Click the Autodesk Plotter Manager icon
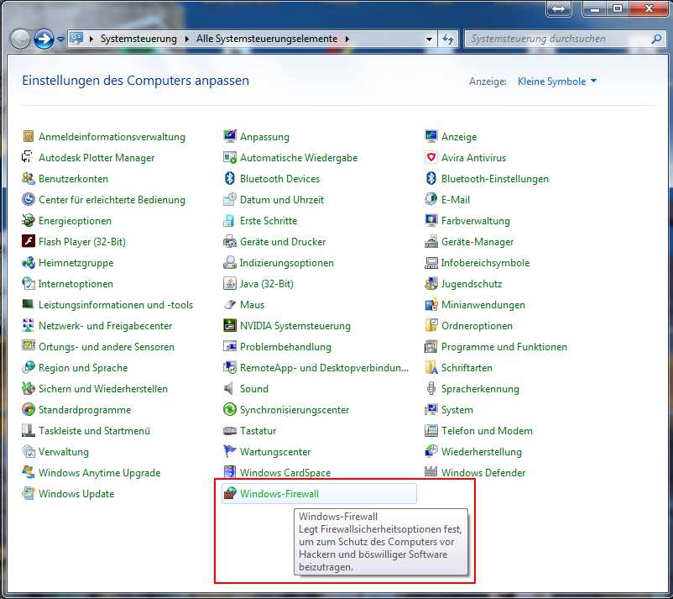 coord(29,157)
